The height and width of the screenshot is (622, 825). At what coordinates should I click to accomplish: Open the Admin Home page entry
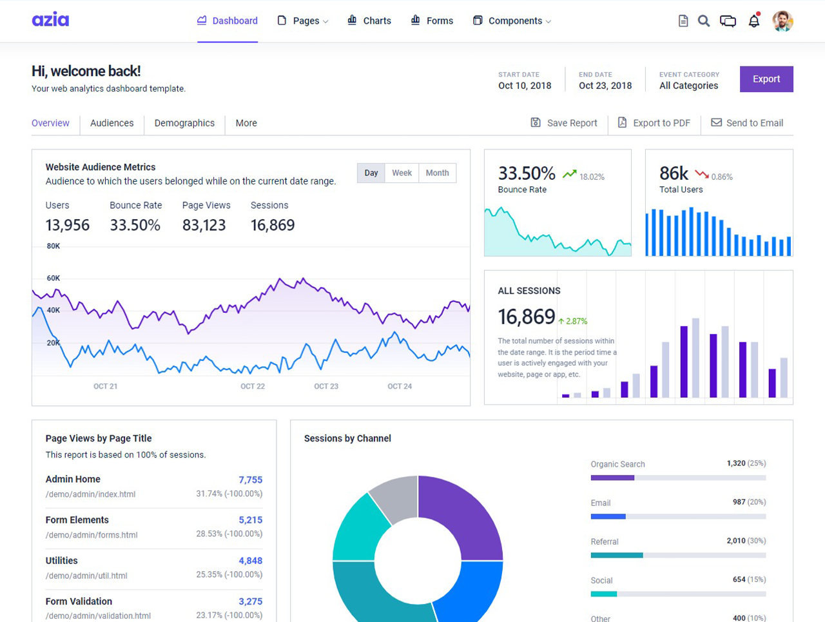pyautogui.click(x=73, y=479)
